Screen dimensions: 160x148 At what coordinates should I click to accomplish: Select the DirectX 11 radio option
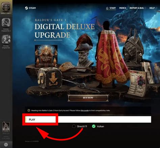[x=80, y=126]
